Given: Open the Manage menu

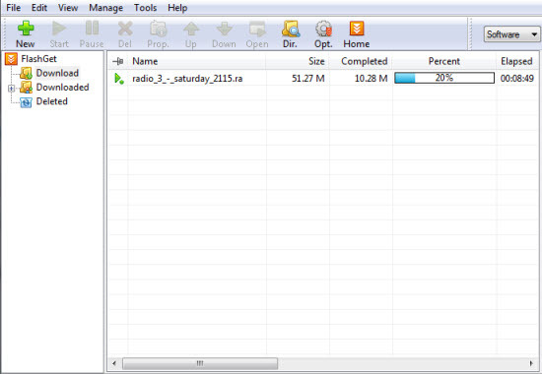Looking at the screenshot, I should point(105,8).
